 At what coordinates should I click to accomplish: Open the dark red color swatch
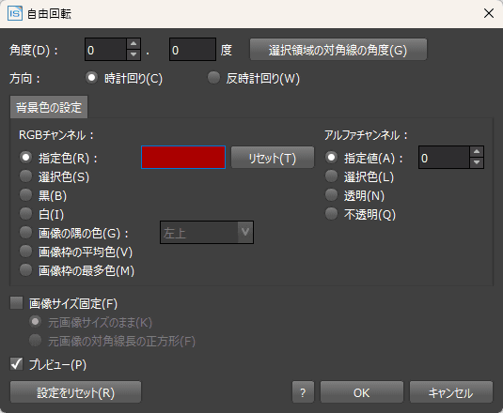point(183,157)
